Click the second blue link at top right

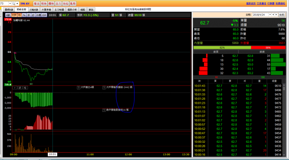261,4
